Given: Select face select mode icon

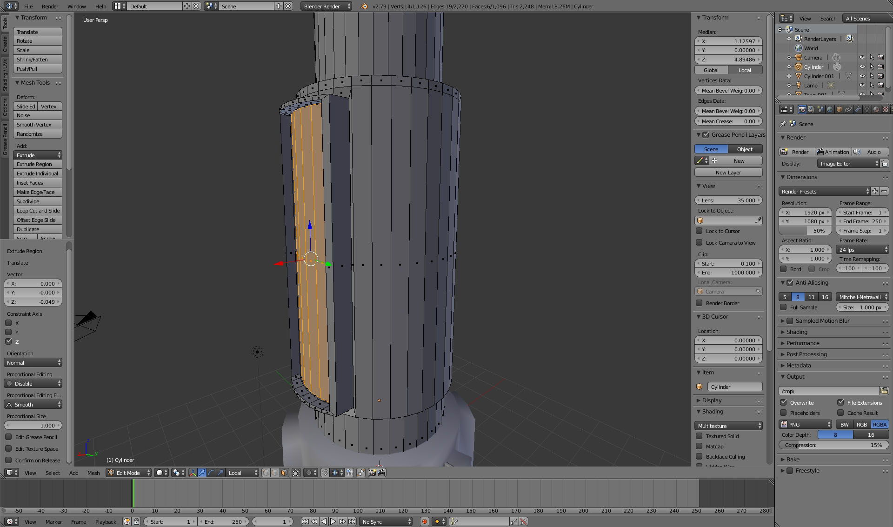Looking at the screenshot, I should tap(284, 473).
